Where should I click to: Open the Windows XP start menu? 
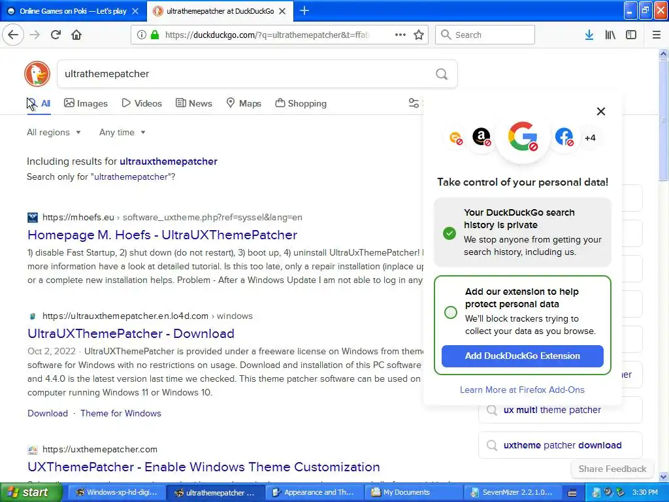[31, 492]
